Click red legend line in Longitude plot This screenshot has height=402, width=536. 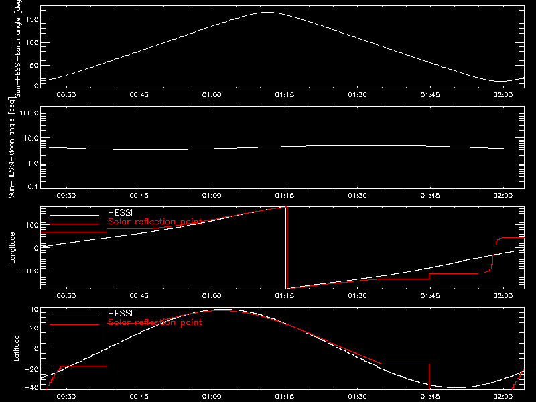(74, 224)
